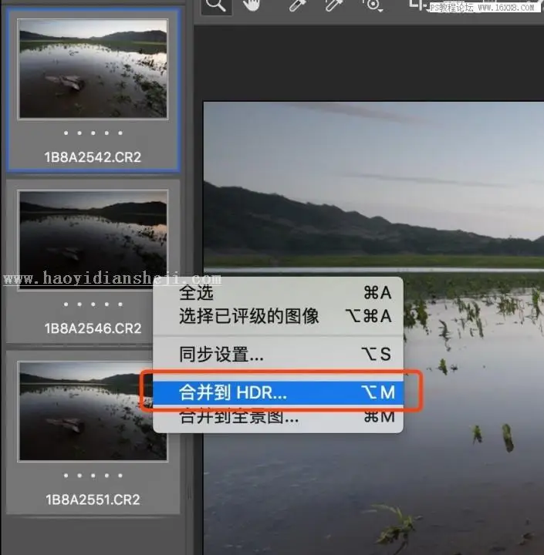Image resolution: width=544 pixels, height=555 pixels.
Task: Select the 1B8A2542.CR2 filmstrip thumbnail
Action: click(x=93, y=69)
